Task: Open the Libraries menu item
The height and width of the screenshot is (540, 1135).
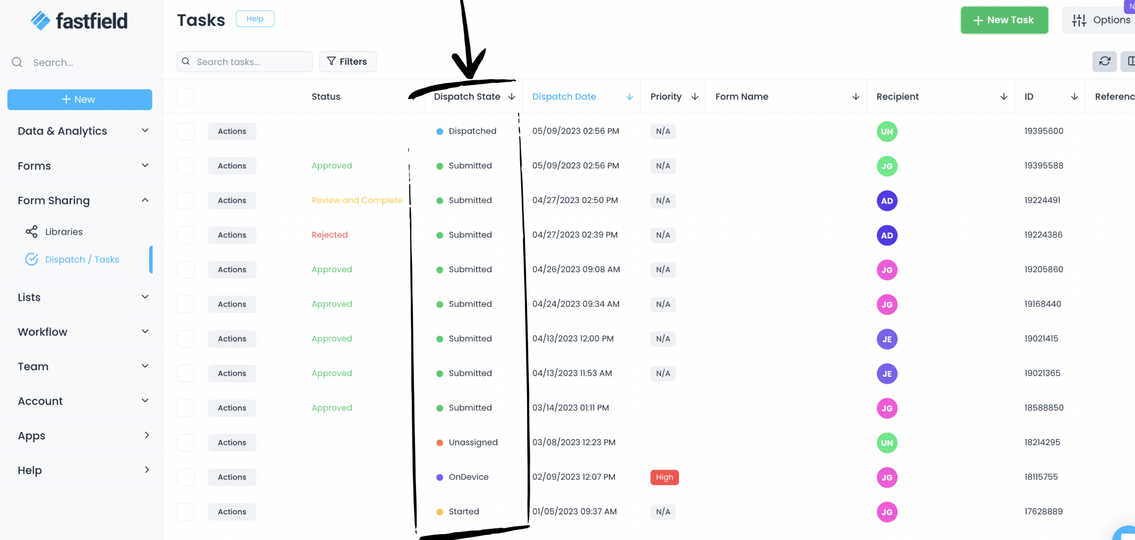Action: coord(64,232)
